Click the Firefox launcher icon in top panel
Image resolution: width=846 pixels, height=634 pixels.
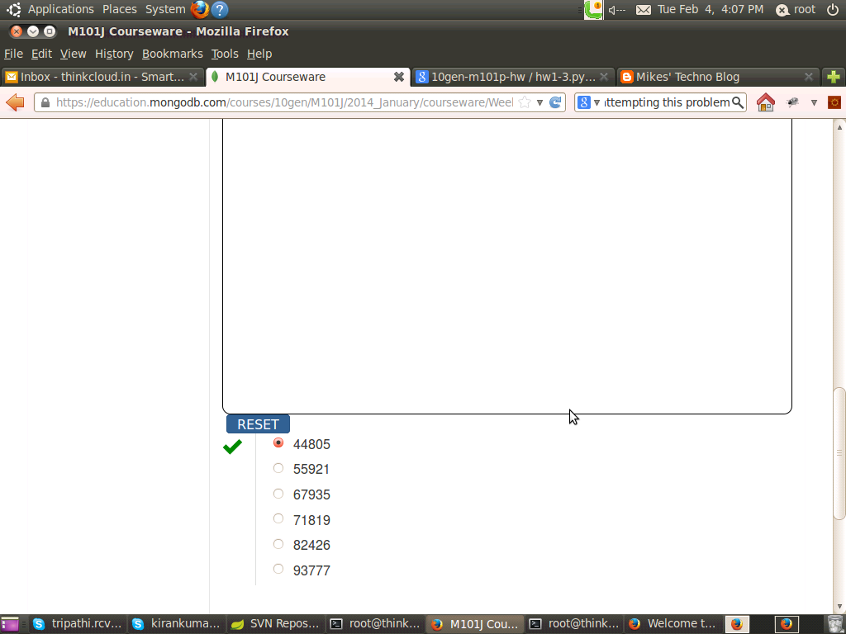[200, 9]
